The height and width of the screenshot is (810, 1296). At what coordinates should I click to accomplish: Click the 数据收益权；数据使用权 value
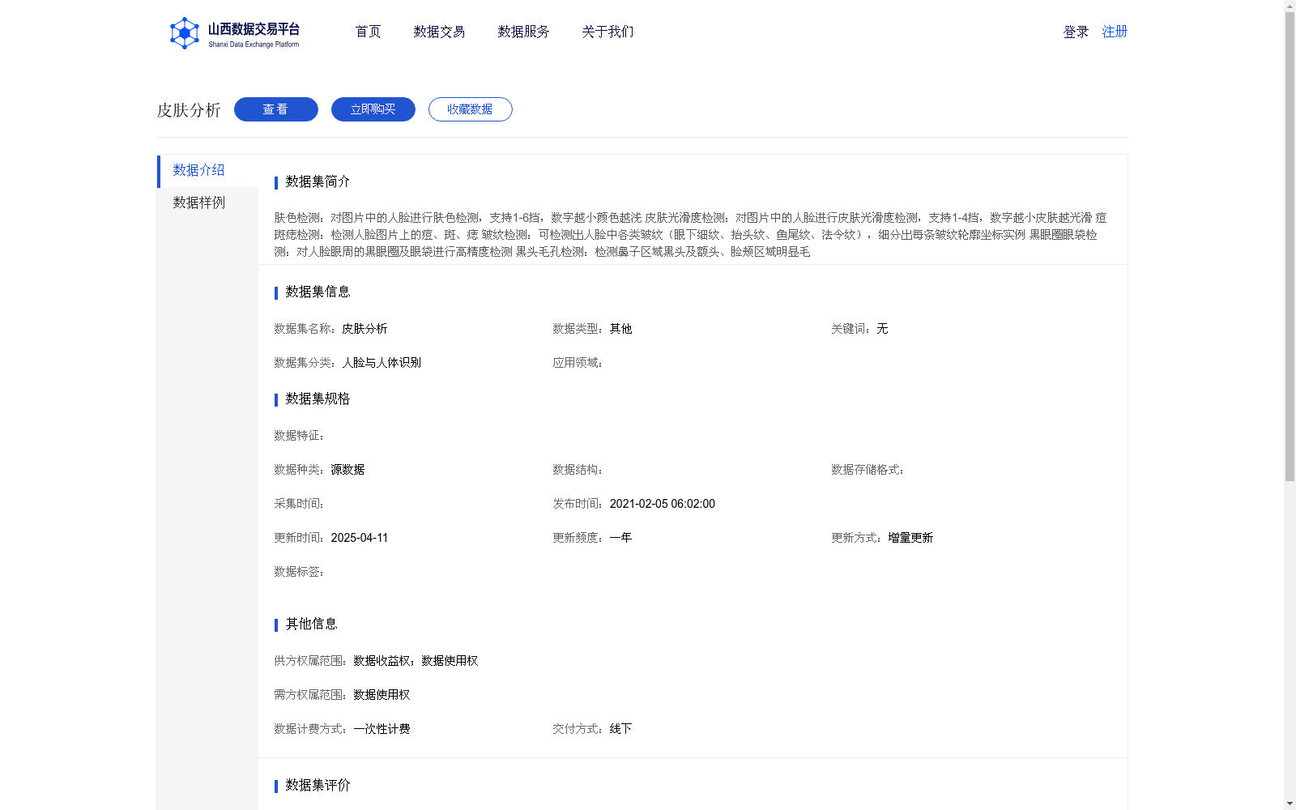[x=416, y=661]
